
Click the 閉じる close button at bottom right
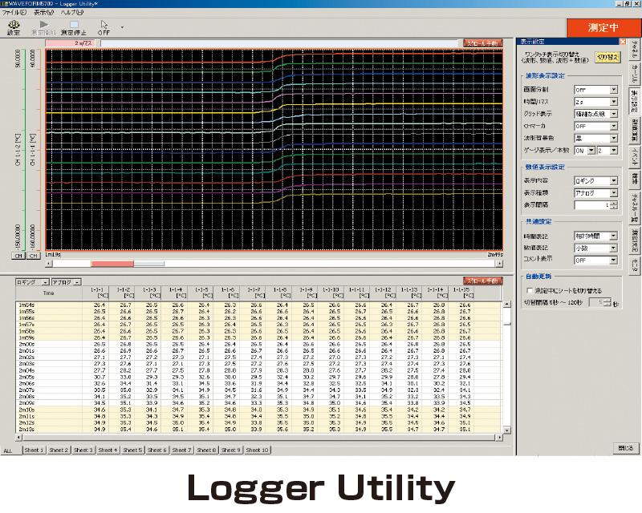point(625,448)
